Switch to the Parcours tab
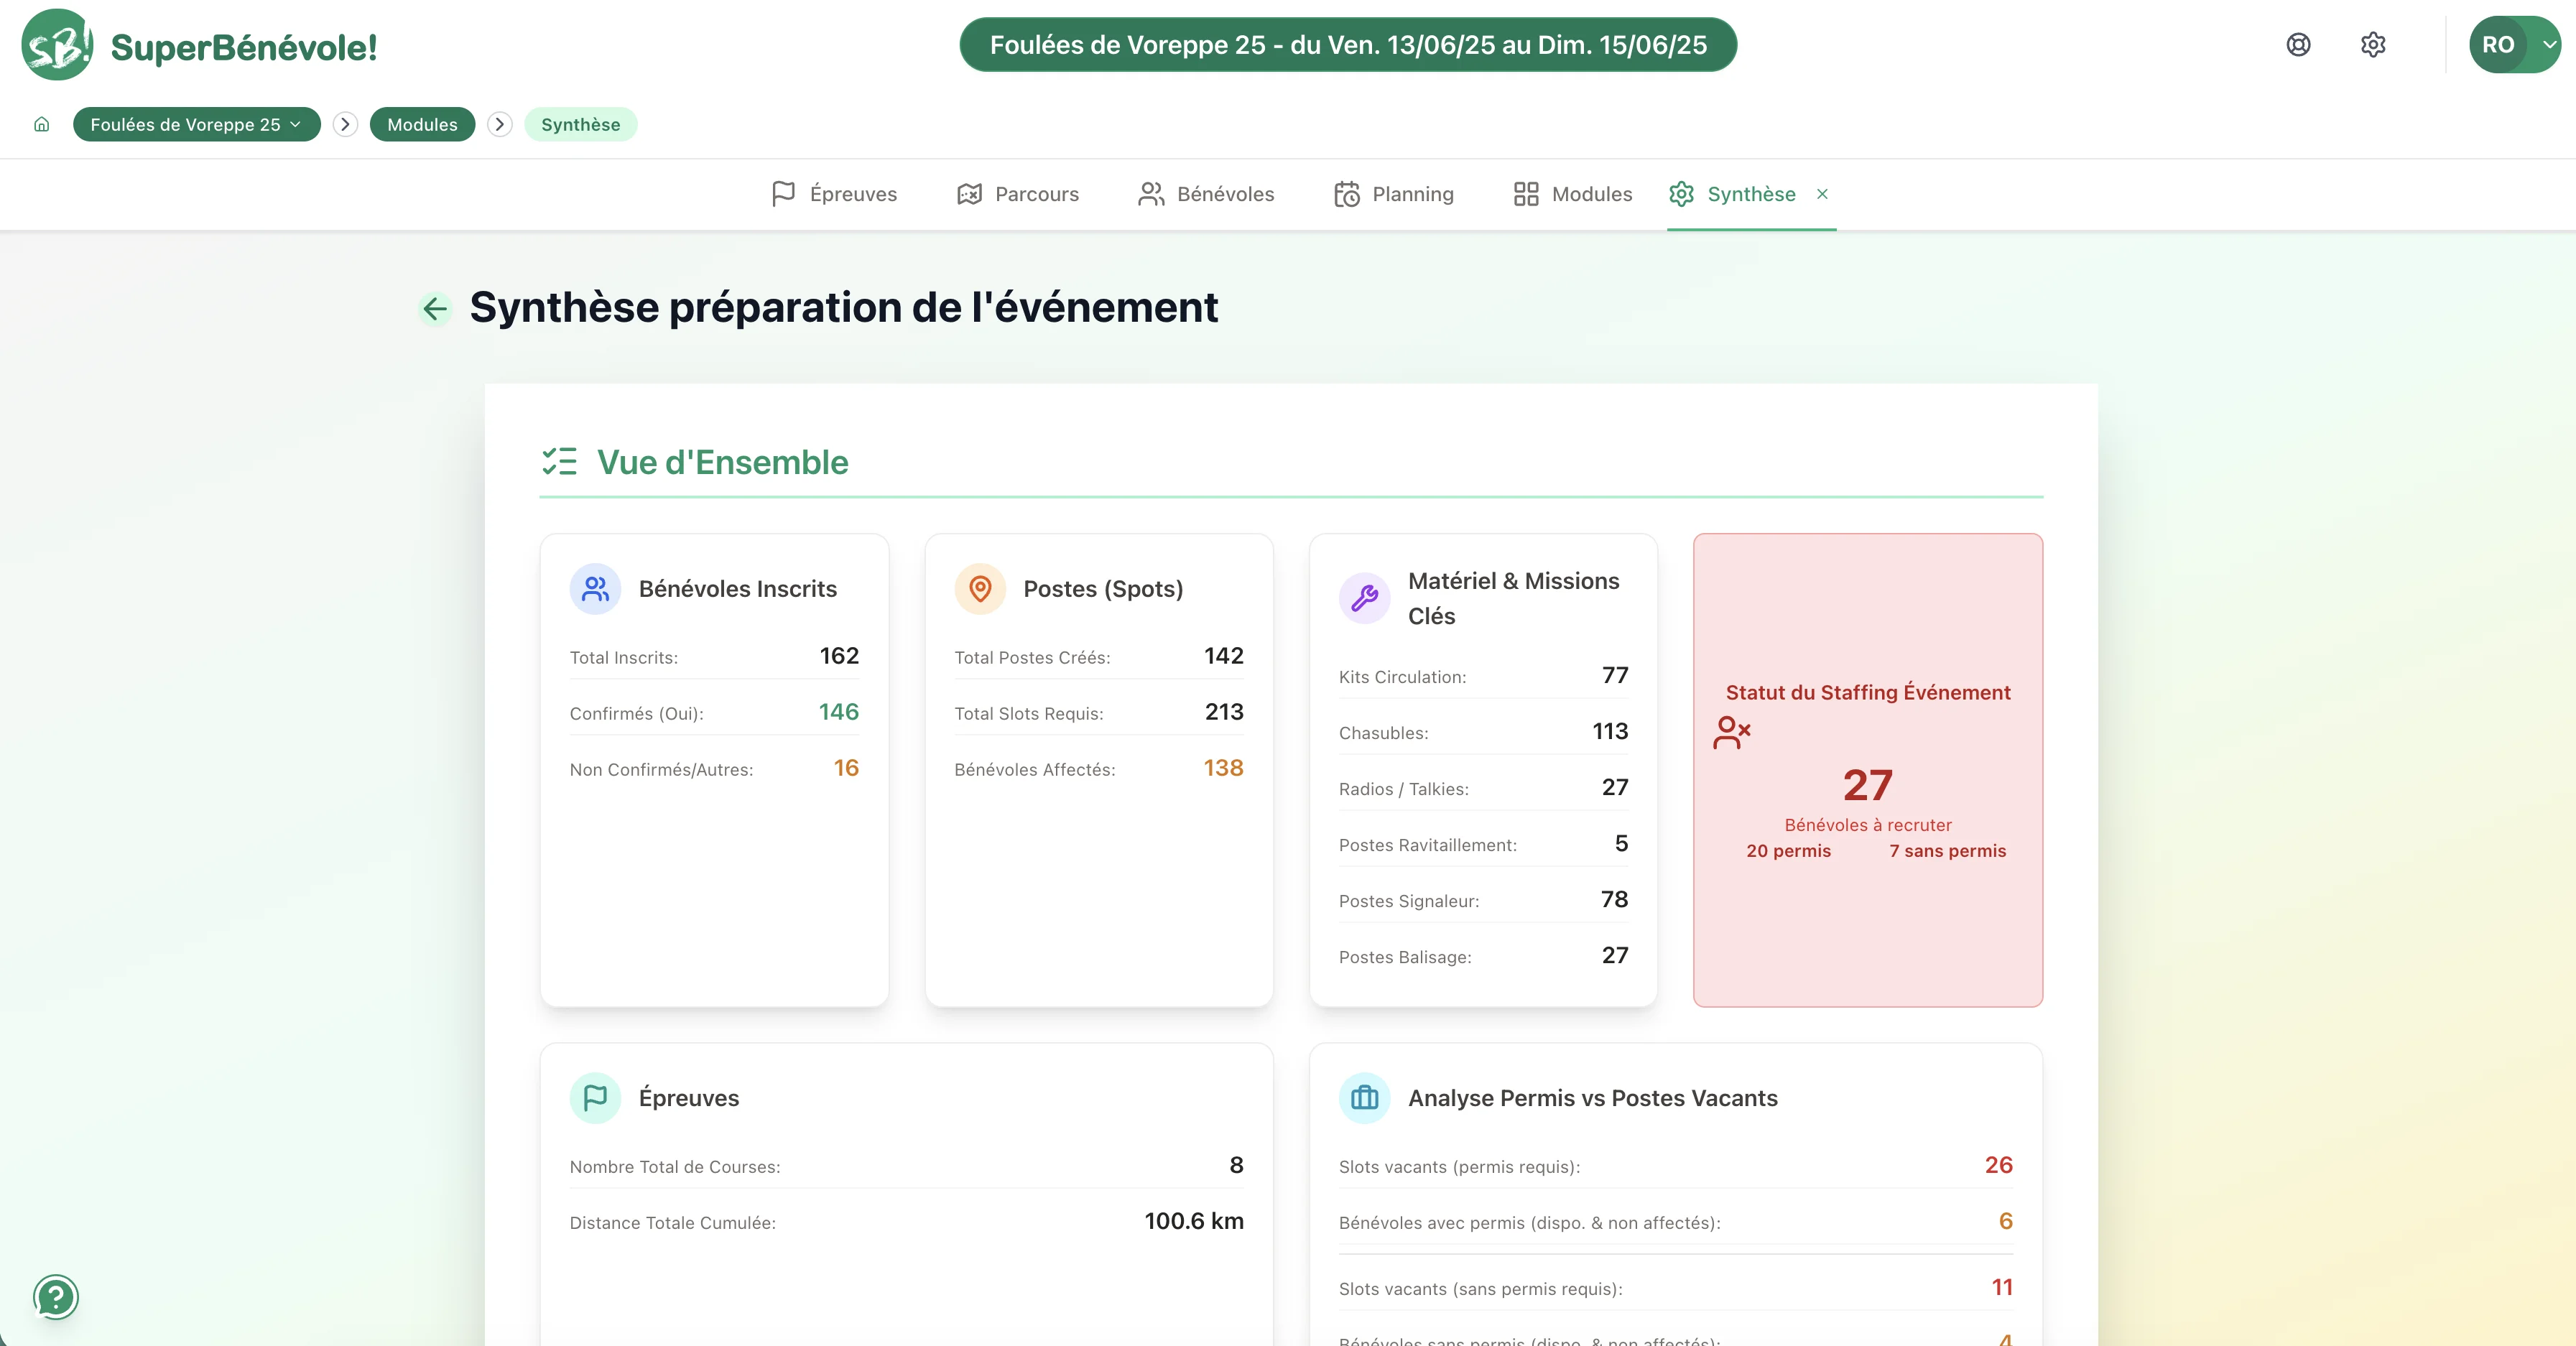Viewport: 2576px width, 1346px height. pos(1017,194)
